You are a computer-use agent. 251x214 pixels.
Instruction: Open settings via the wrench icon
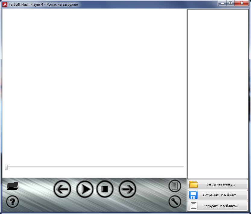coord(175,202)
